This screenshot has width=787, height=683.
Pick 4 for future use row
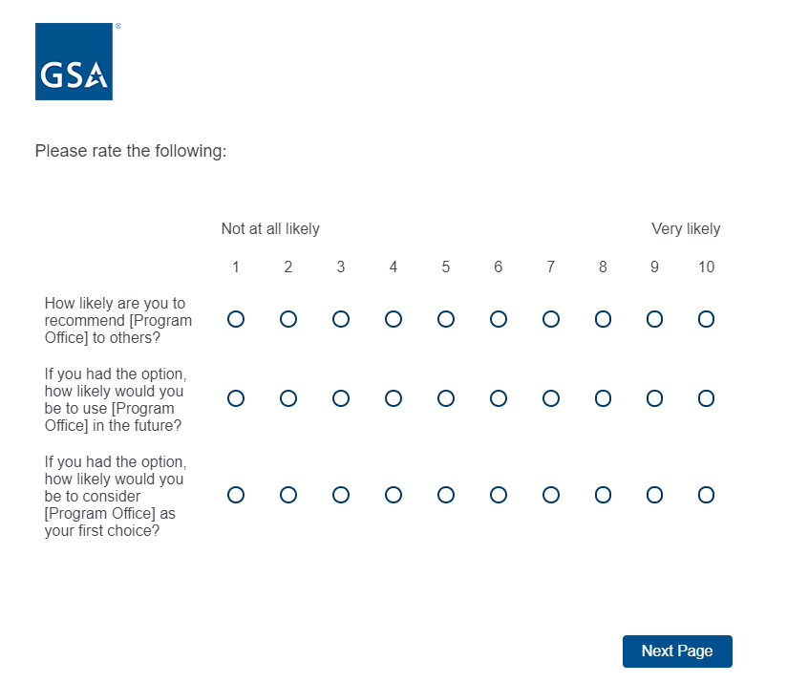coord(393,397)
